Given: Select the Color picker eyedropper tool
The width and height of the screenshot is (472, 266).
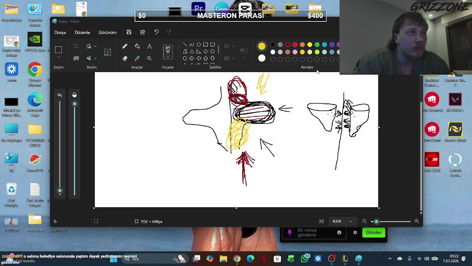Looking at the screenshot, I should click(x=137, y=58).
